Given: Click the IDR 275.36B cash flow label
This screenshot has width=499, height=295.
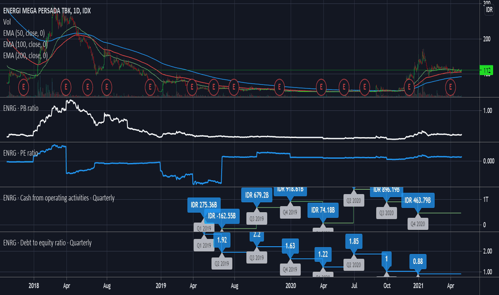Looking at the screenshot, I should (x=204, y=205).
